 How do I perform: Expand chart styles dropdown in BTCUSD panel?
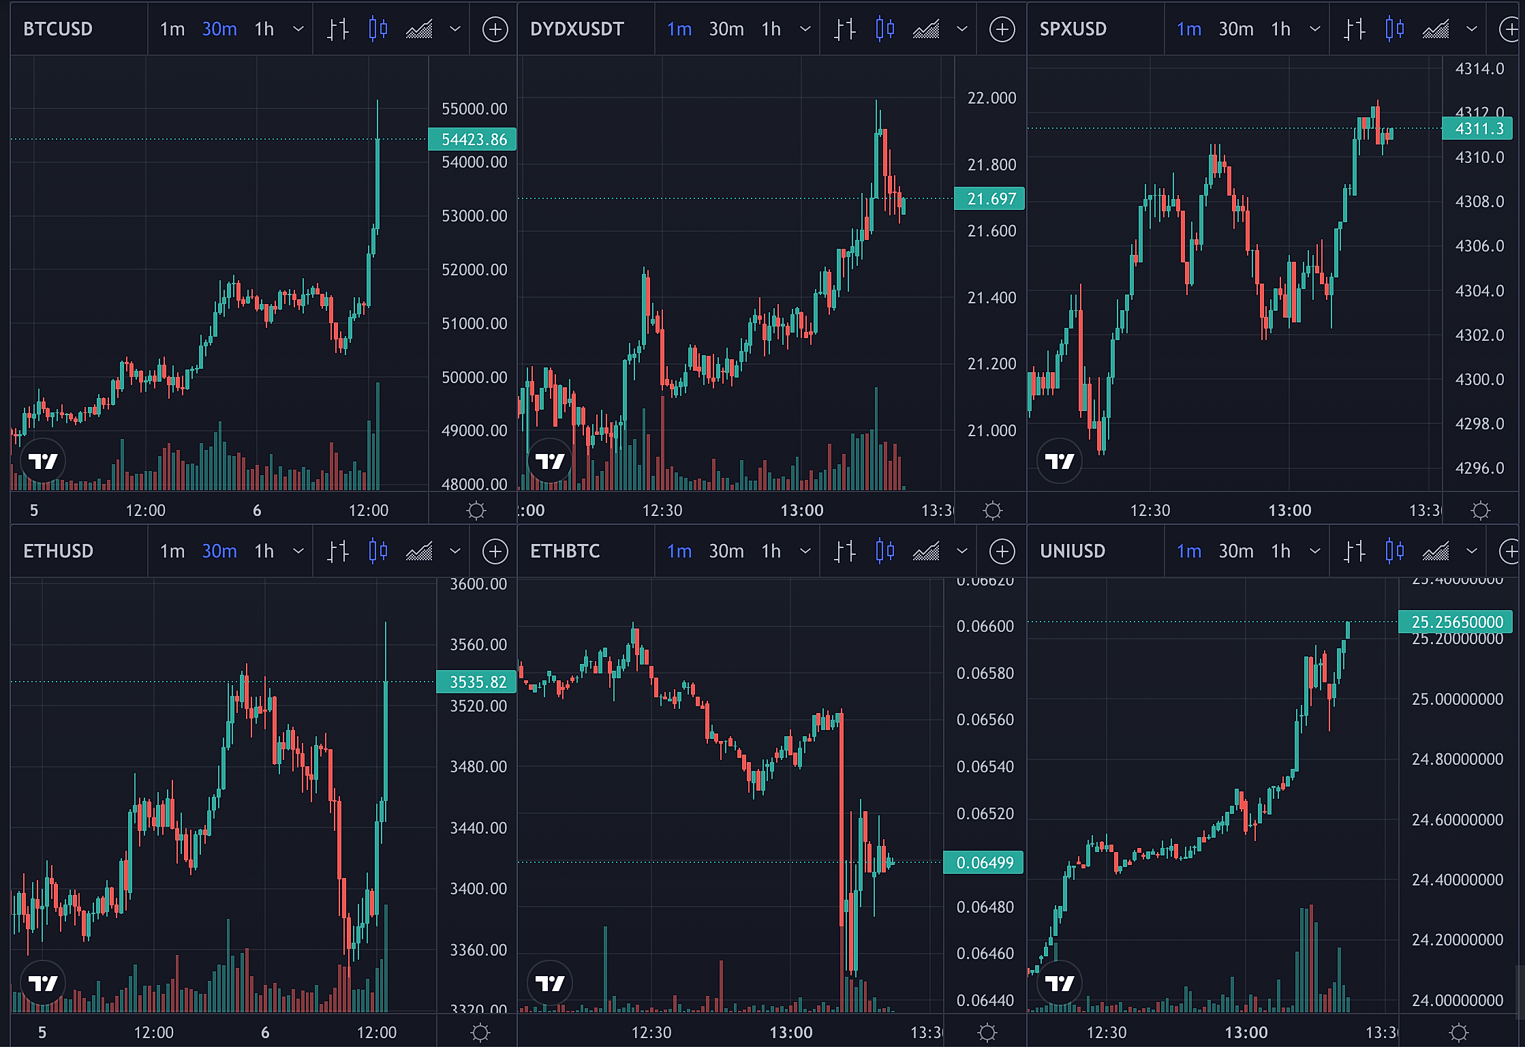(x=455, y=29)
